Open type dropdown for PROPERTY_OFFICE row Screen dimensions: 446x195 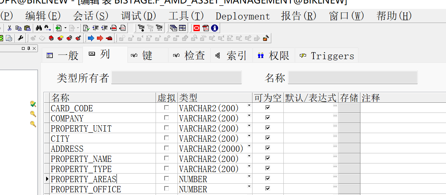coord(249,186)
